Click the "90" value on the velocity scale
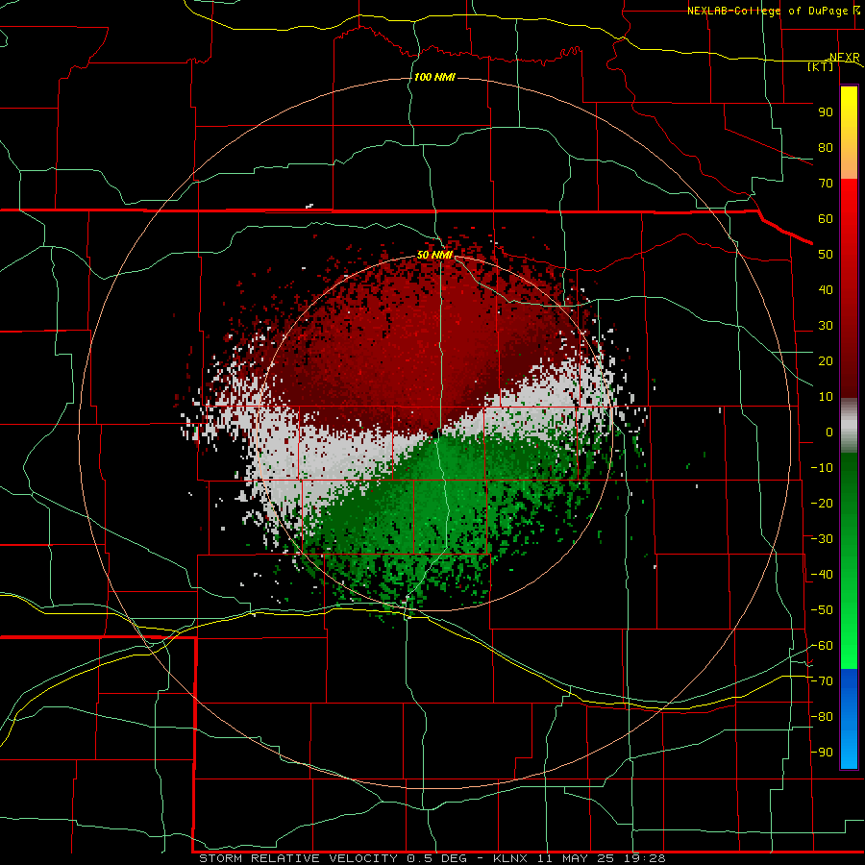This screenshot has width=865, height=865. tap(826, 112)
